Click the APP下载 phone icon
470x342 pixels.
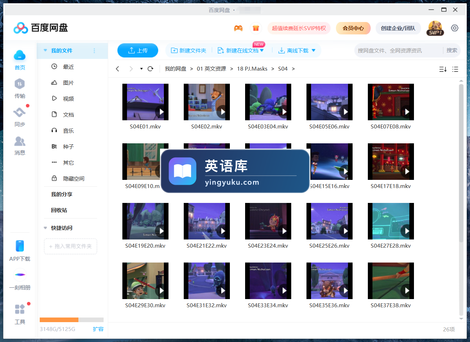click(20, 246)
